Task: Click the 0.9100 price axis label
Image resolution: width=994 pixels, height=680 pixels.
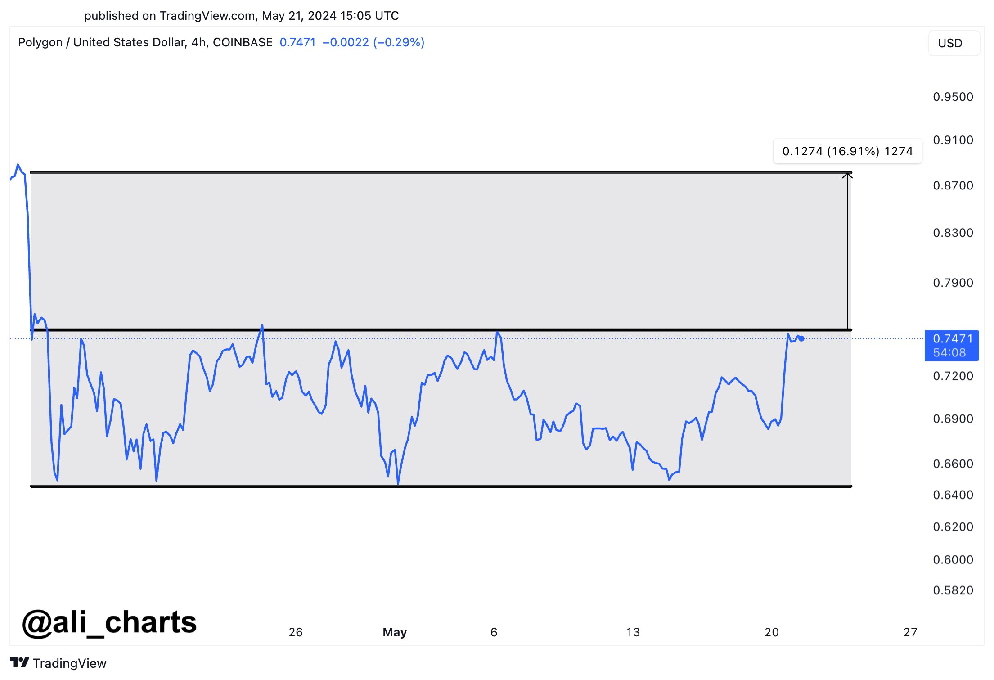Action: 953,140
